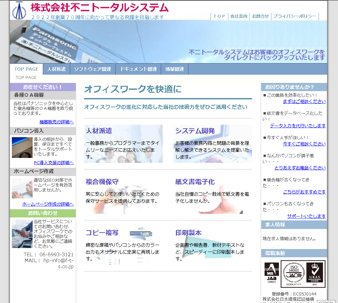Viewport: 338px width, 303px height.
Task: Open the システム開発 service heading
Action: (195, 131)
